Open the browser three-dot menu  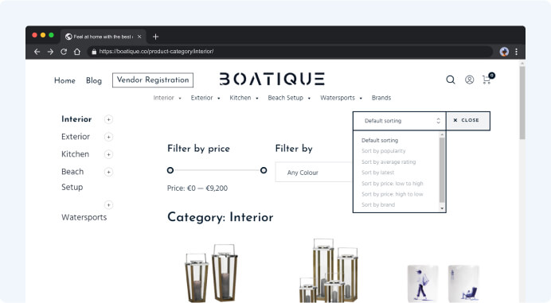pyautogui.click(x=516, y=52)
